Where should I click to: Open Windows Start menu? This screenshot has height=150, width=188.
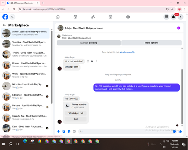(x=3, y=144)
